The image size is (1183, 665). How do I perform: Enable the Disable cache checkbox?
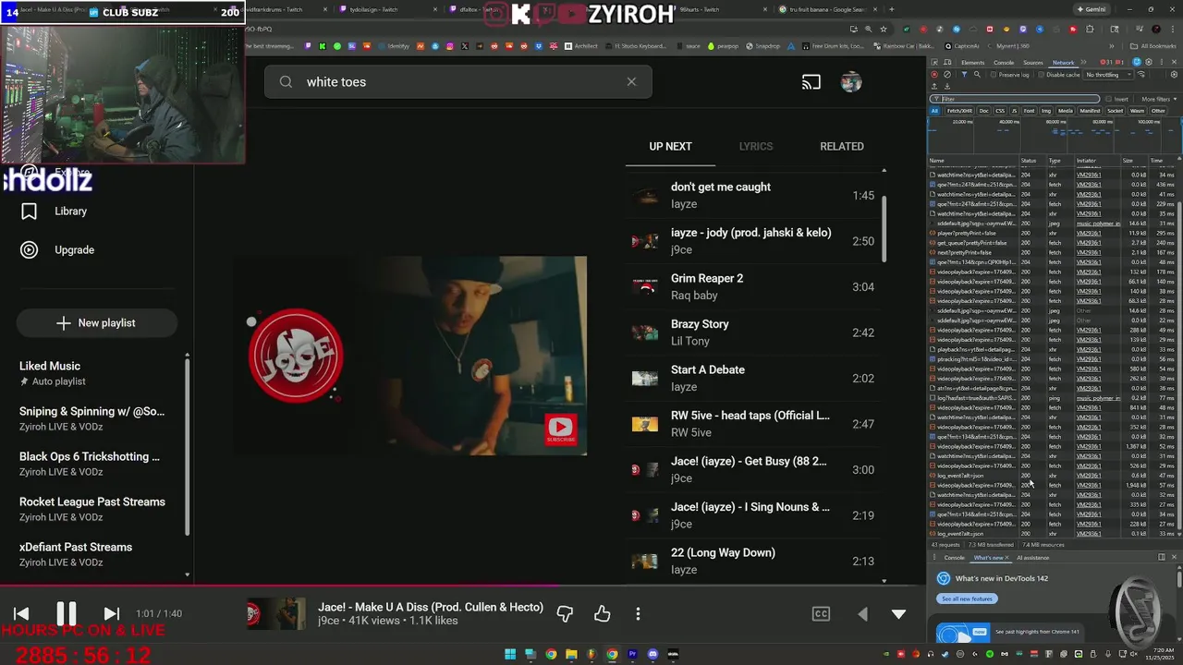pos(1041,75)
